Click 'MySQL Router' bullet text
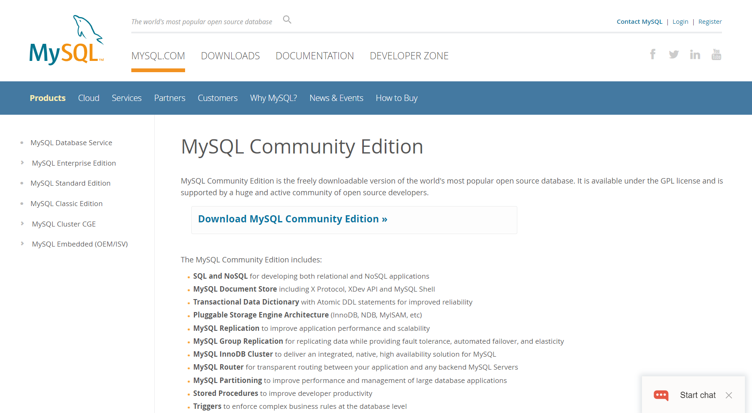The width and height of the screenshot is (752, 413). click(218, 367)
